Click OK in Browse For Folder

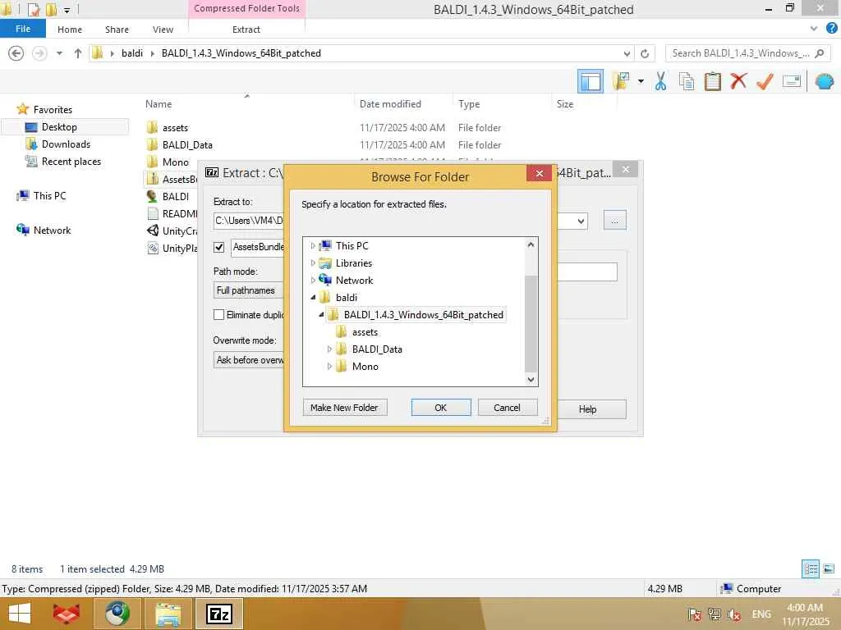441,408
